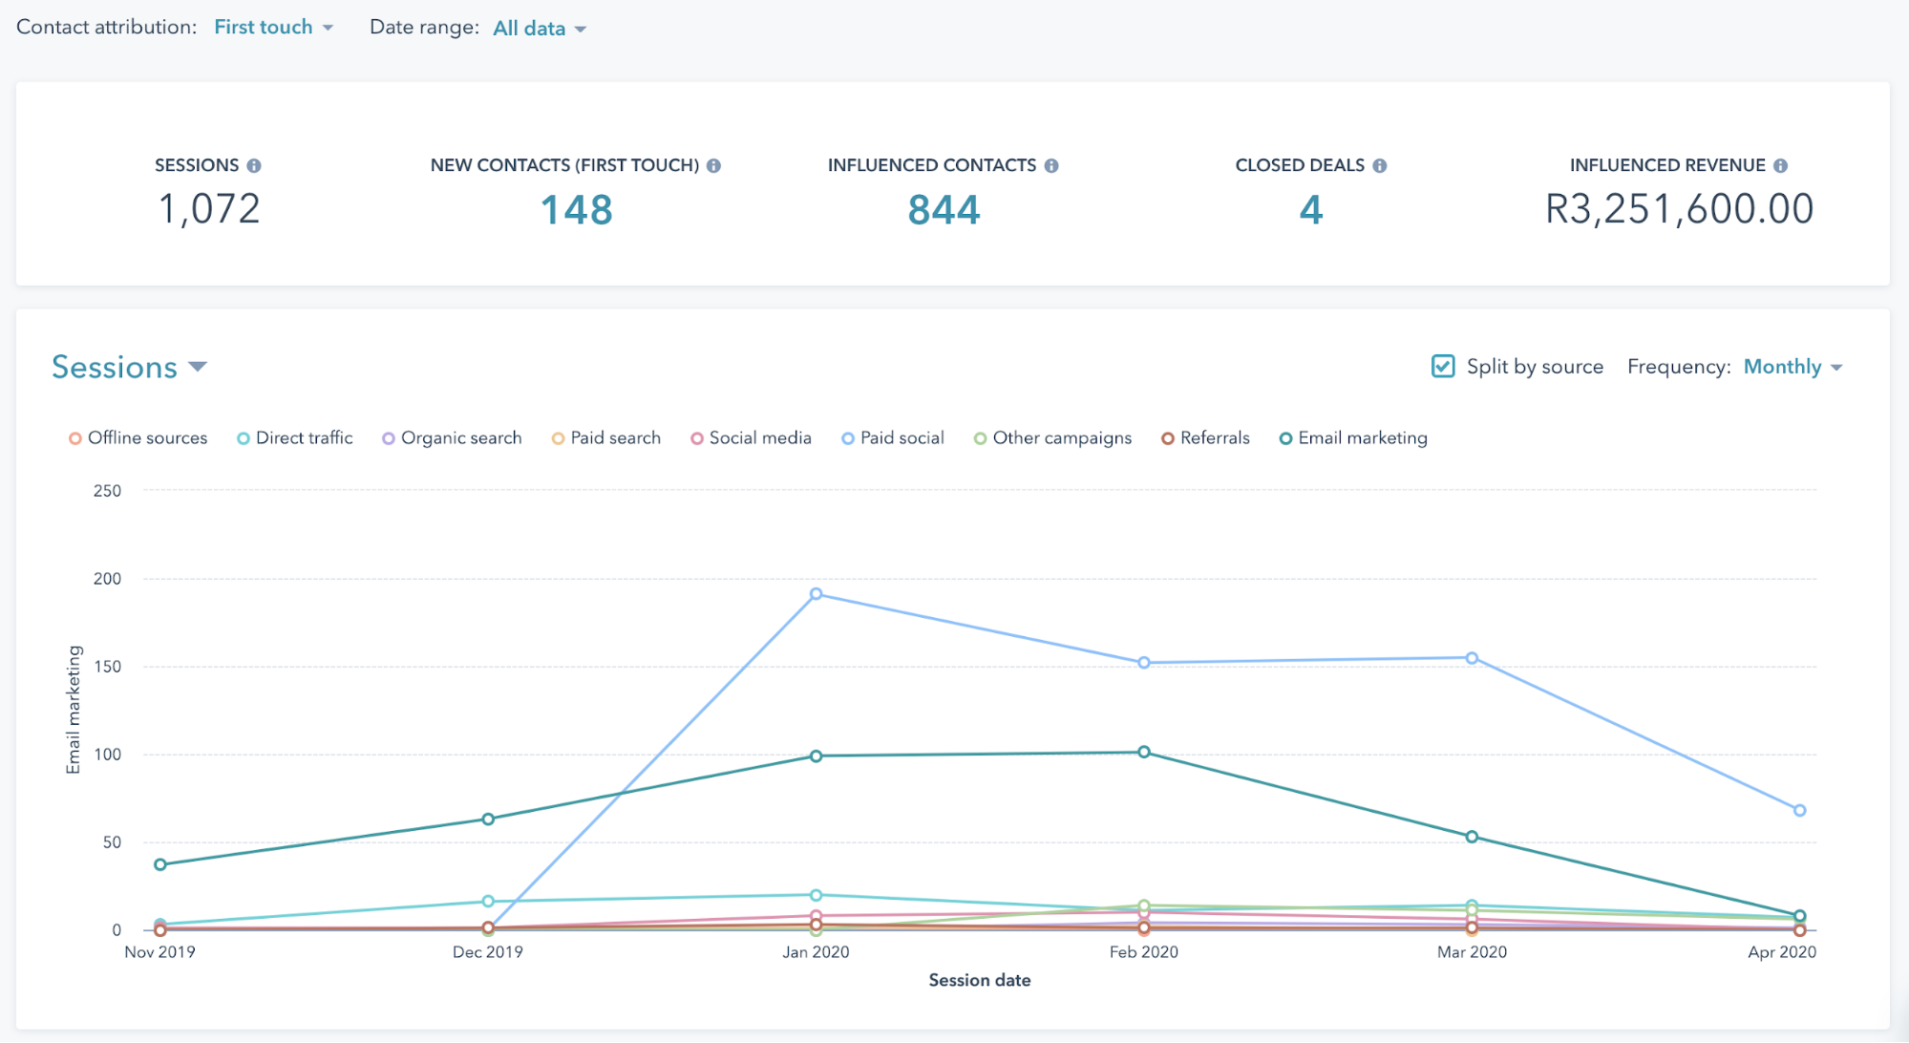Click Paid social data point for Feb 2020
This screenshot has height=1043, width=1909.
pyautogui.click(x=1144, y=663)
